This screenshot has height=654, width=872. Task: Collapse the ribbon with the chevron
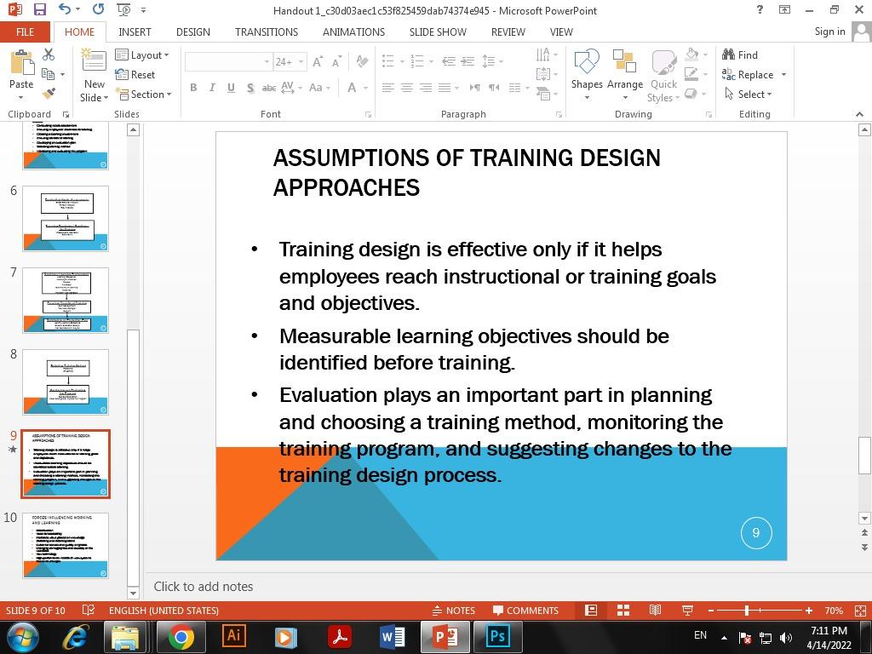click(860, 114)
